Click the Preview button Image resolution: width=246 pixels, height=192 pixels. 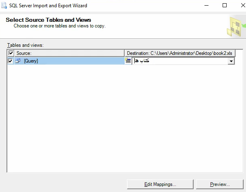coord(220,184)
